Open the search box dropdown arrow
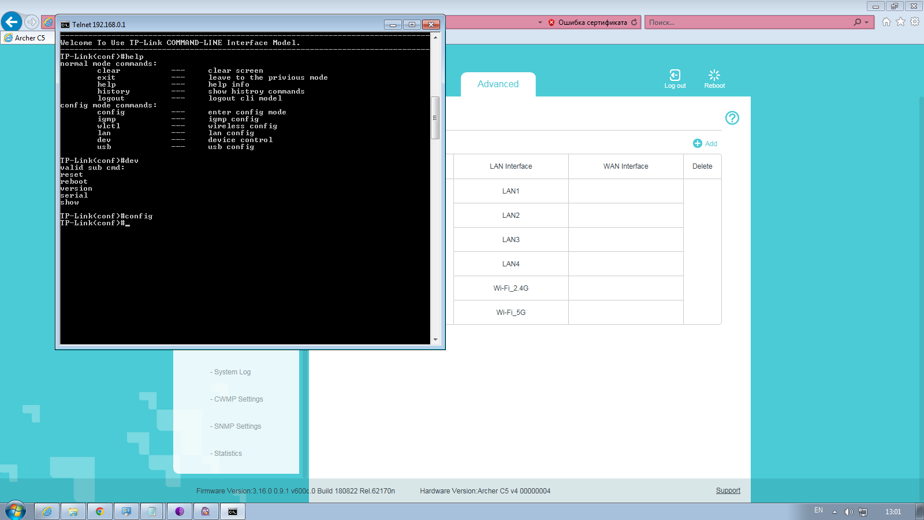The height and width of the screenshot is (520, 924). coord(866,23)
